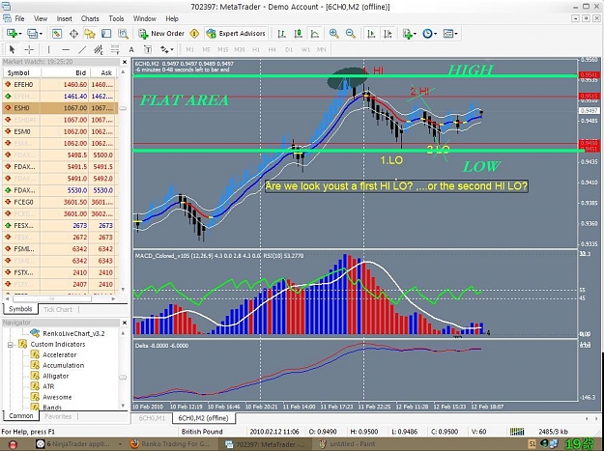
Task: Switch chart to Line Chart mode
Action: pyautogui.click(x=315, y=34)
